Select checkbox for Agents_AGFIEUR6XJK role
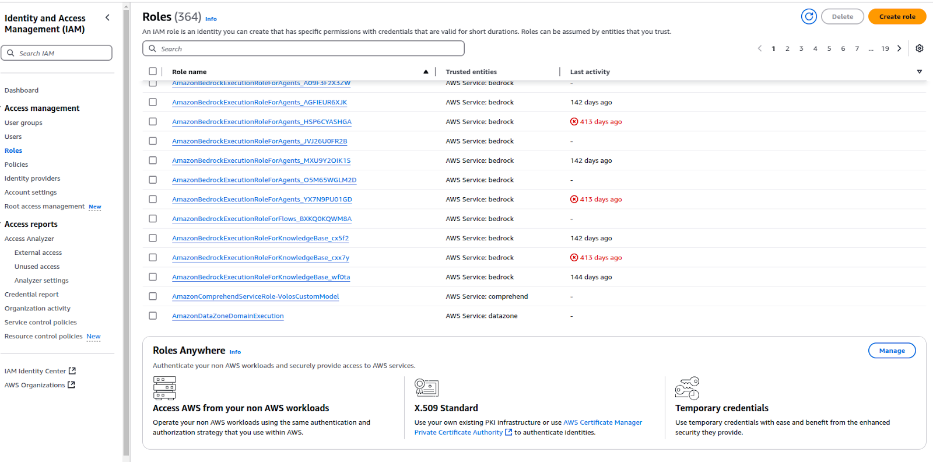Image resolution: width=933 pixels, height=462 pixels. coord(153,102)
